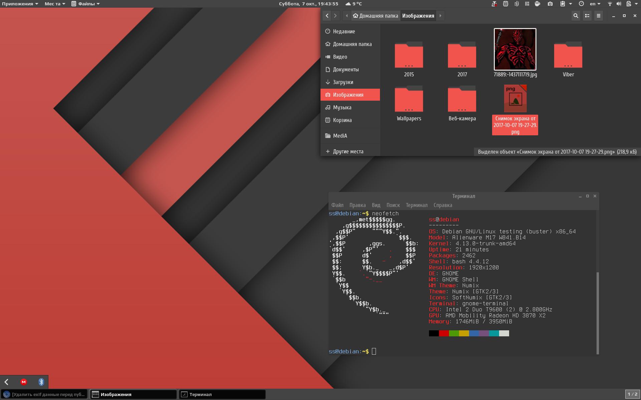Open file search with magnifier icon
The image size is (641, 400).
pyautogui.click(x=576, y=16)
